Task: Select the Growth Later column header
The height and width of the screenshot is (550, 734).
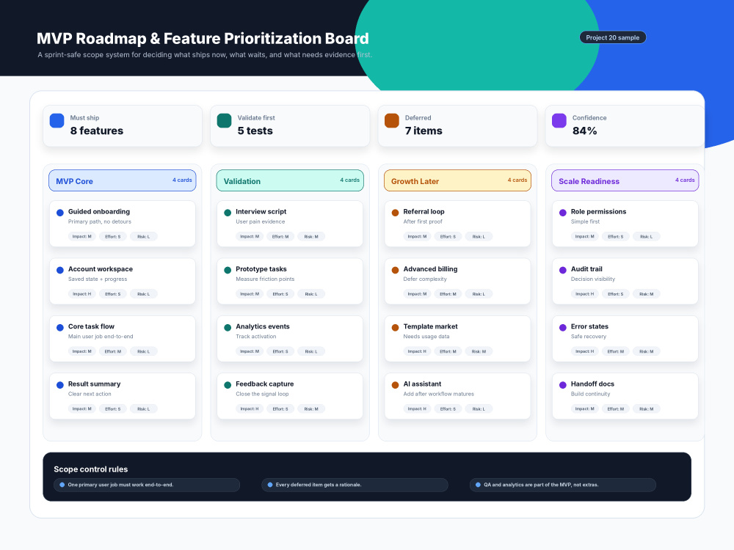Action: pyautogui.click(x=457, y=180)
